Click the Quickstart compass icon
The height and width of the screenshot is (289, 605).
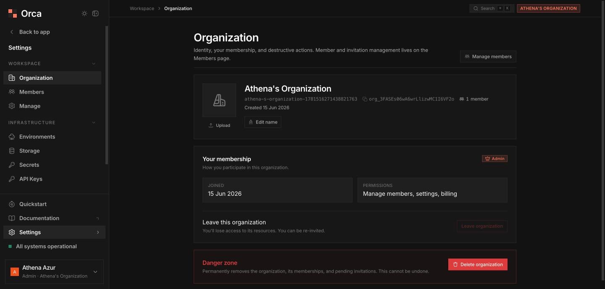[x=12, y=204]
